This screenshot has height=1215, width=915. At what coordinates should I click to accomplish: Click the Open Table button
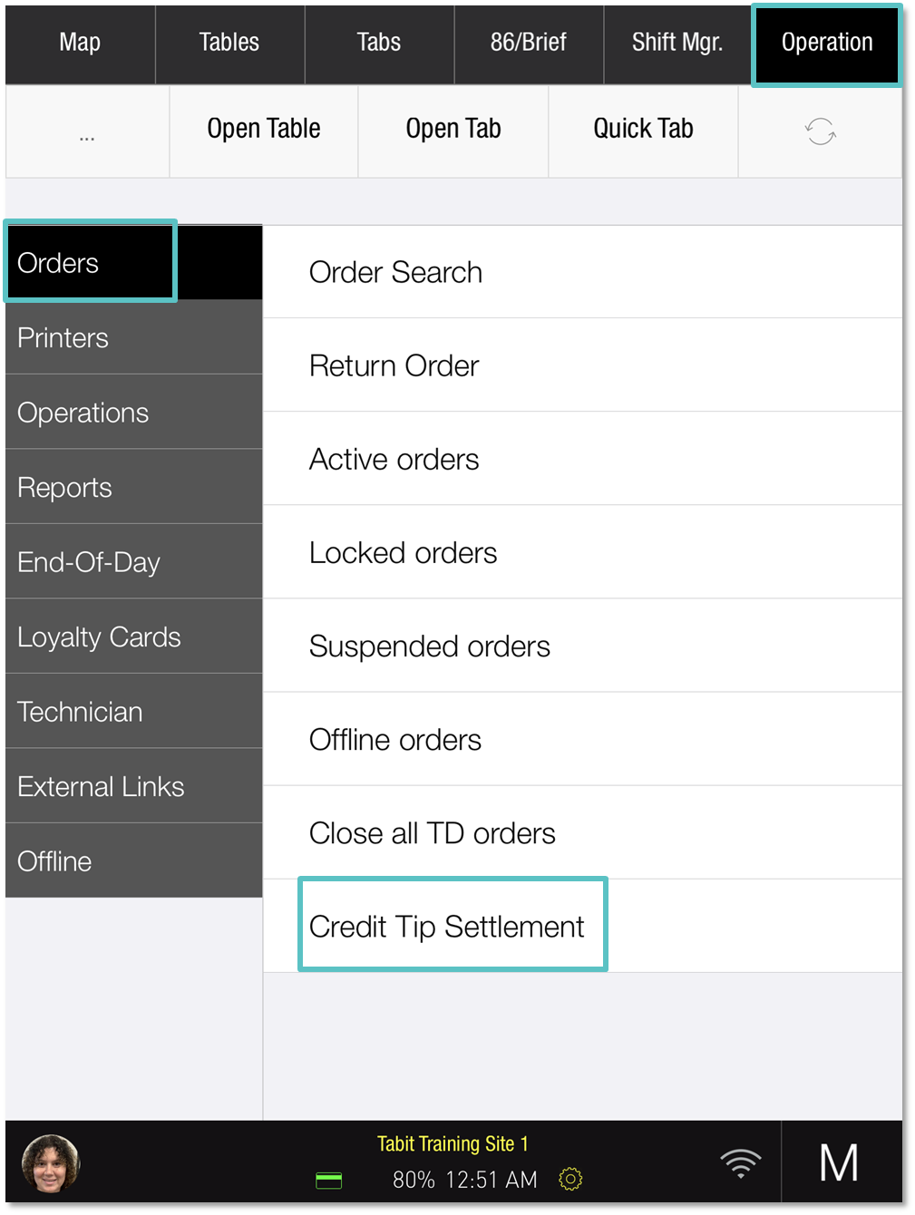click(x=264, y=130)
